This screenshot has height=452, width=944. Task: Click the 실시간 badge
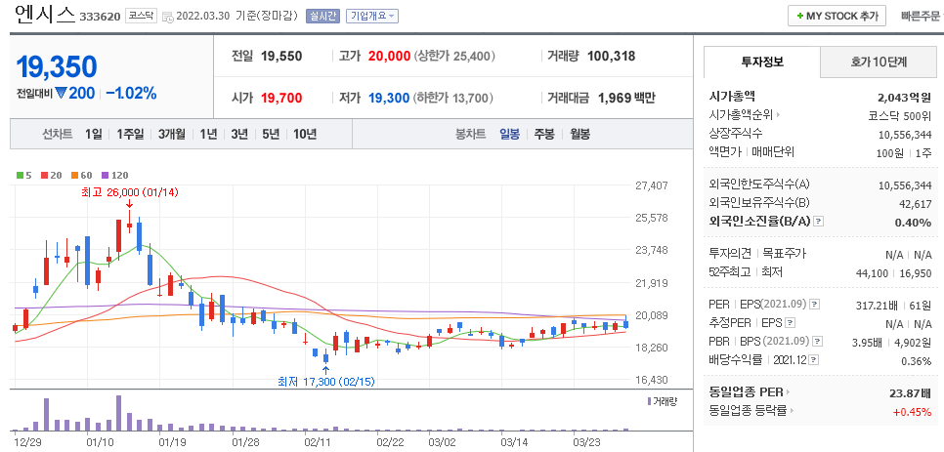pyautogui.click(x=323, y=17)
